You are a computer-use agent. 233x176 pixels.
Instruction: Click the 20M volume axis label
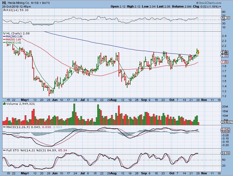click(225, 107)
